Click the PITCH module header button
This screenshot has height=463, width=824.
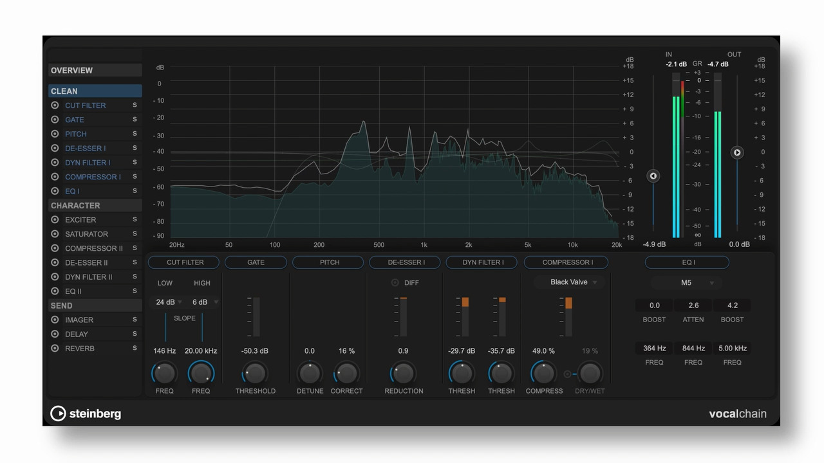330,262
